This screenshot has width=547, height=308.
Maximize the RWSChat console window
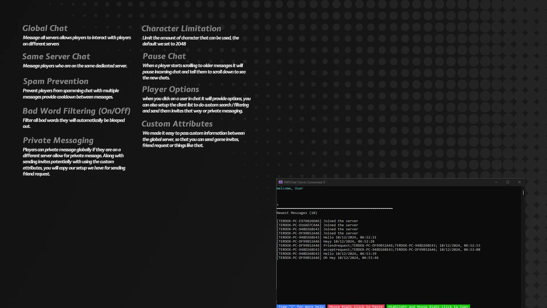pyautogui.click(x=508, y=182)
